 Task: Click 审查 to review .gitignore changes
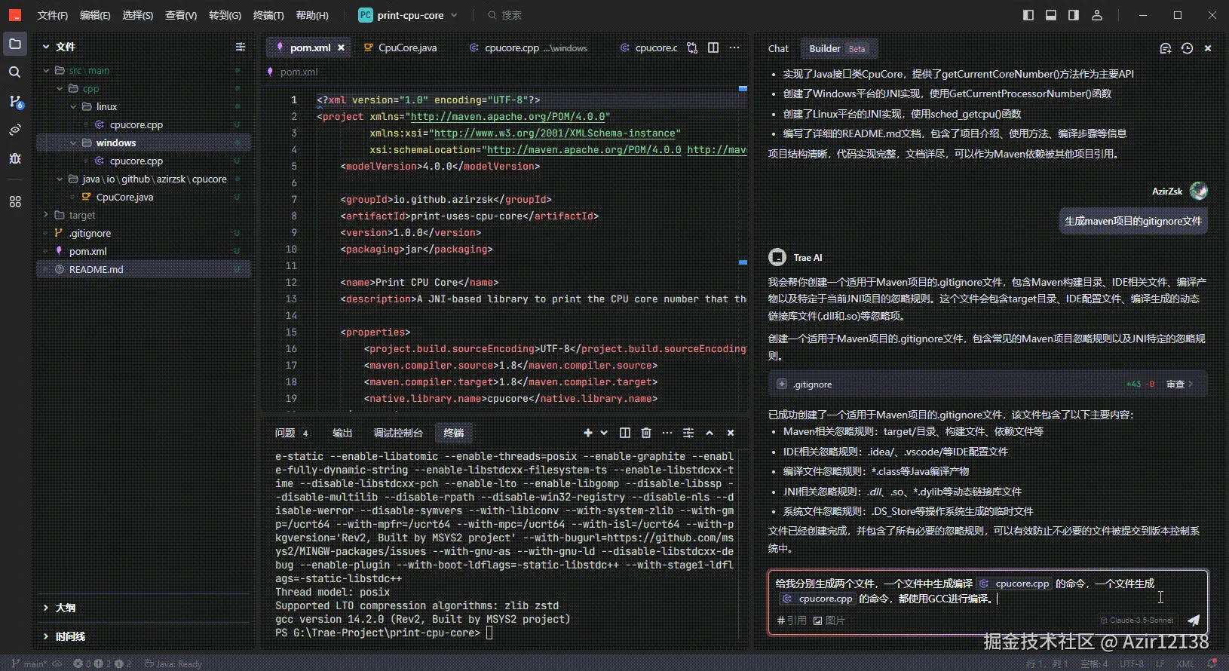point(1180,384)
